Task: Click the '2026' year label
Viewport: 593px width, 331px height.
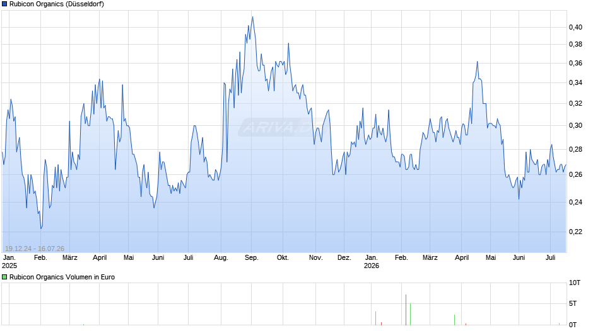Action: point(372,266)
